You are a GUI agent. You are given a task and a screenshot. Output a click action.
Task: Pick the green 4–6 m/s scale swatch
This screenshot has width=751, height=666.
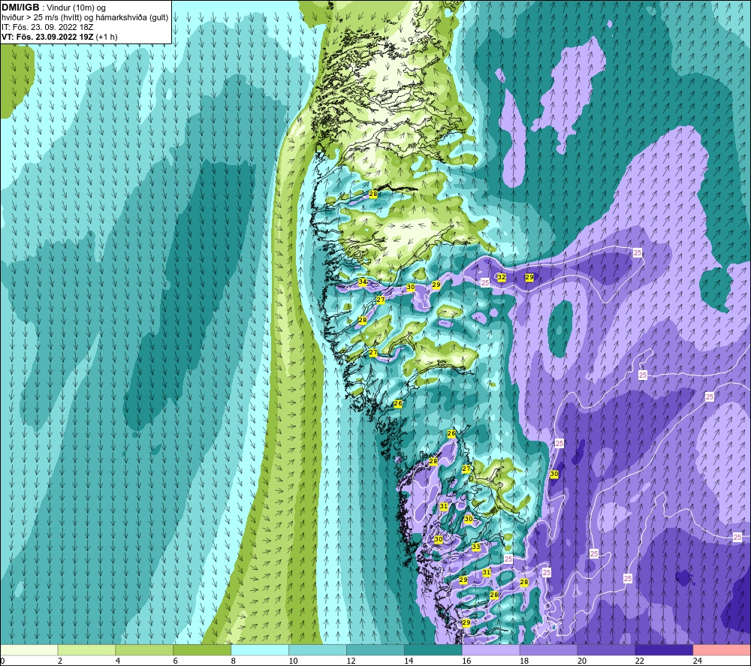(144, 649)
